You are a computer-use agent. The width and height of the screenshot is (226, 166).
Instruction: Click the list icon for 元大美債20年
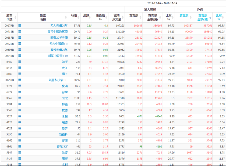click(20, 25)
